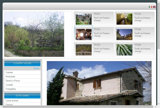
Task: Click the 'Text6 via Params change.' description
Action: click(x=142, y=50)
